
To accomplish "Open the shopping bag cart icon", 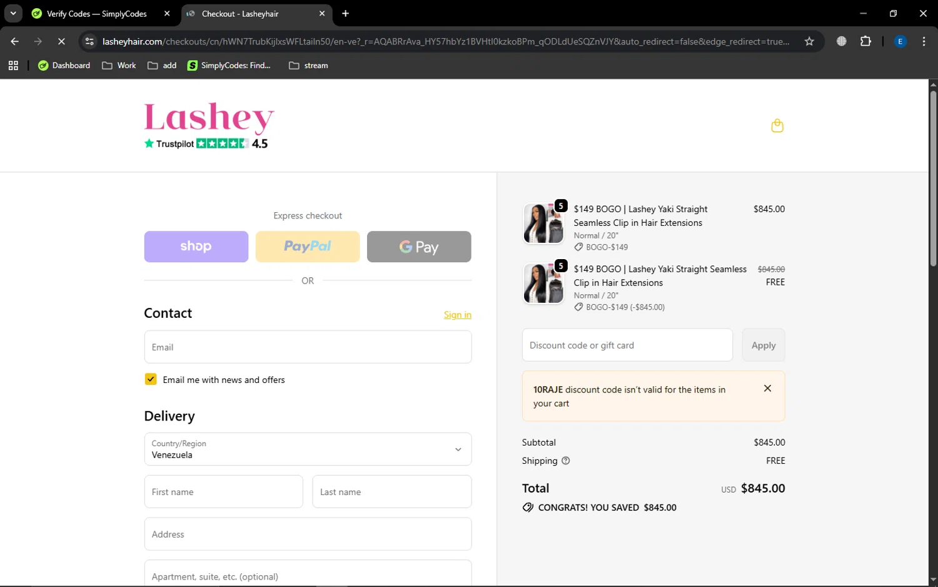I will point(777,126).
